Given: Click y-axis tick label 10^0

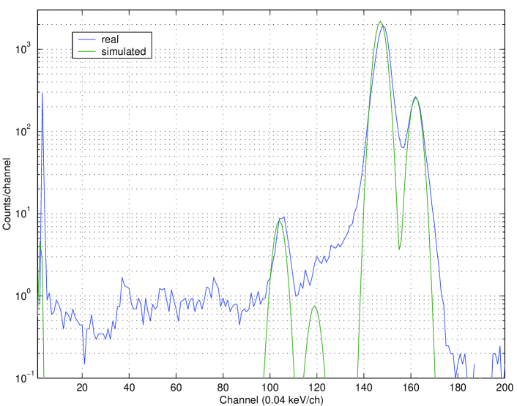Looking at the screenshot, I should click(23, 295).
